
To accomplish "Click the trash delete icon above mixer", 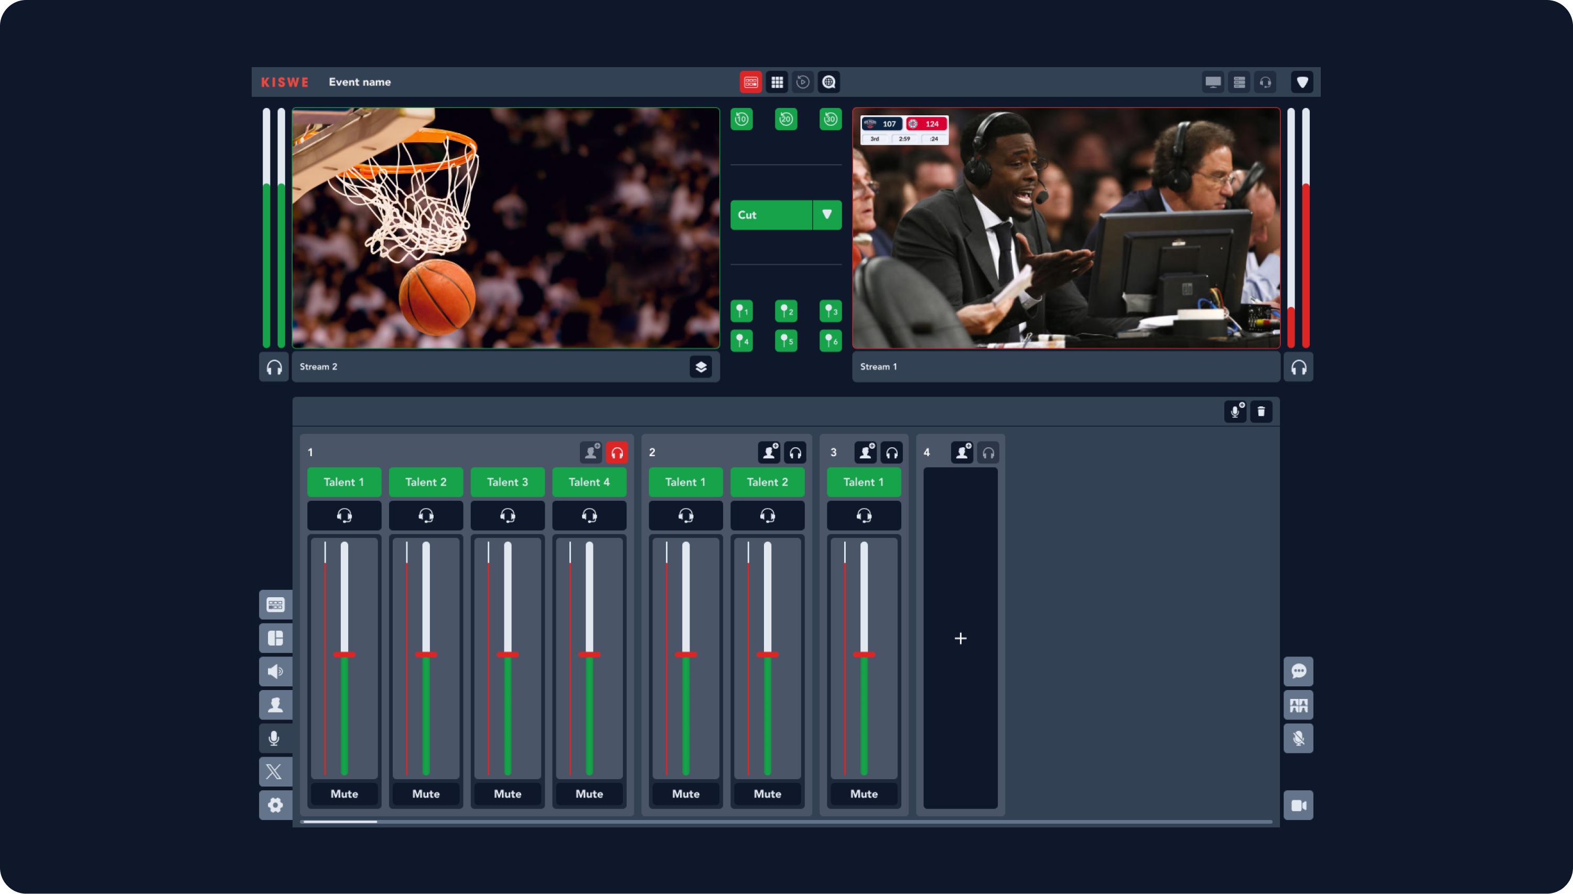I will (x=1261, y=412).
